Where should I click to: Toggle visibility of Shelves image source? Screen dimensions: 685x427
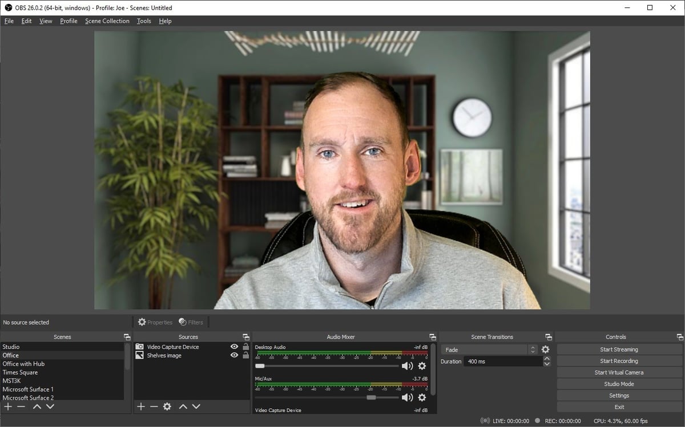pos(233,355)
